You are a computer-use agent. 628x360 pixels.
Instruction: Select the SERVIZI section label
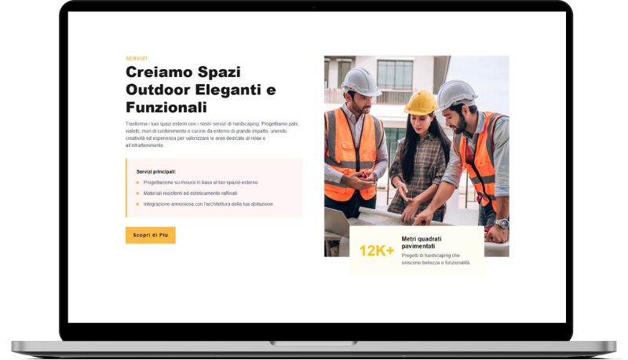(x=136, y=58)
